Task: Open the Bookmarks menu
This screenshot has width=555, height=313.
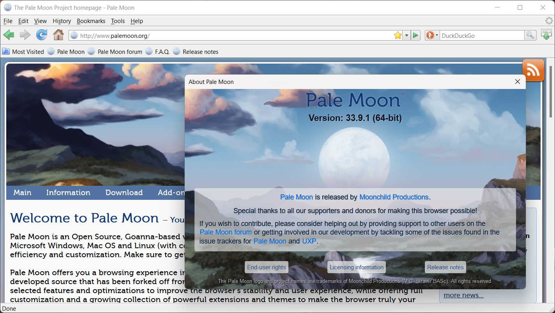Action: pyautogui.click(x=91, y=21)
